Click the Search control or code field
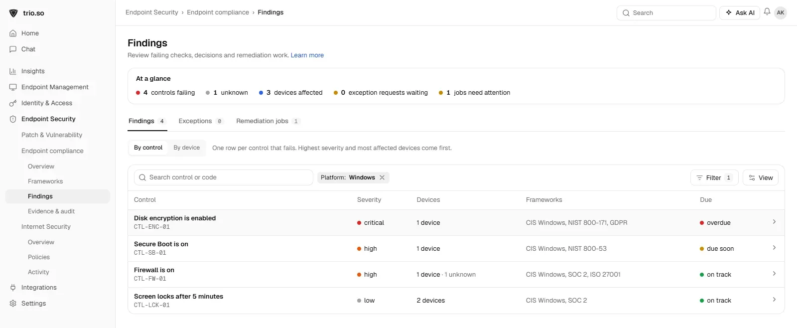Viewport: 797px width, 328px height. point(224,177)
